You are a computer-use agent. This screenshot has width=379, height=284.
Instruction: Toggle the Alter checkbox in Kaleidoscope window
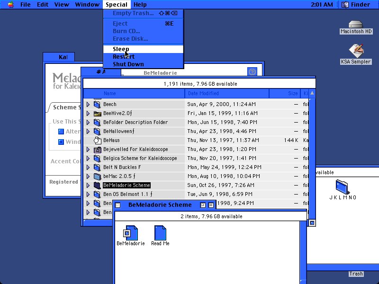click(61, 132)
